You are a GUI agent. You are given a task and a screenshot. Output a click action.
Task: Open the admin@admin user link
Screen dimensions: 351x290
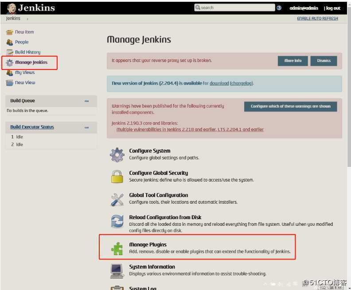pyautogui.click(x=304, y=8)
